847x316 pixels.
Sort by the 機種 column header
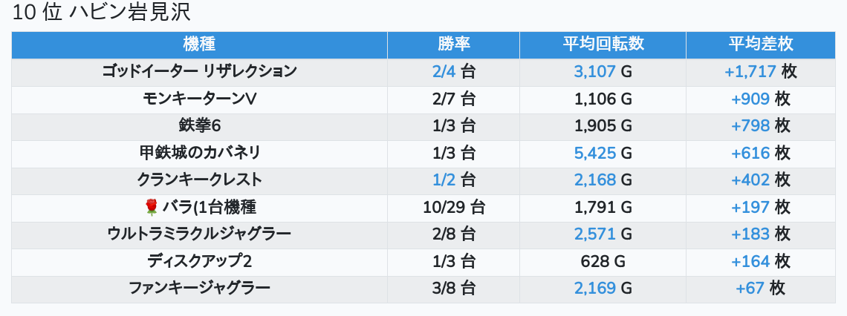coord(199,45)
